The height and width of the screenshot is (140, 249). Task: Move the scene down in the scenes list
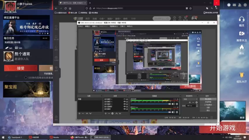pos(90,114)
